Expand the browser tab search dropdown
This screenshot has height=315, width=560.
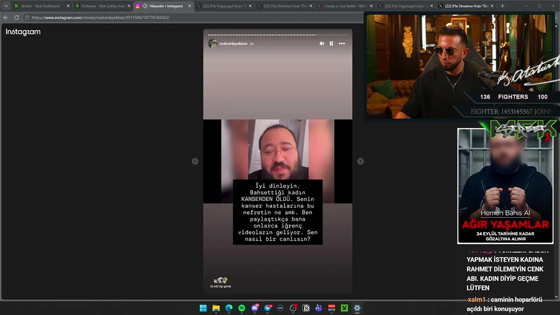tap(6, 6)
